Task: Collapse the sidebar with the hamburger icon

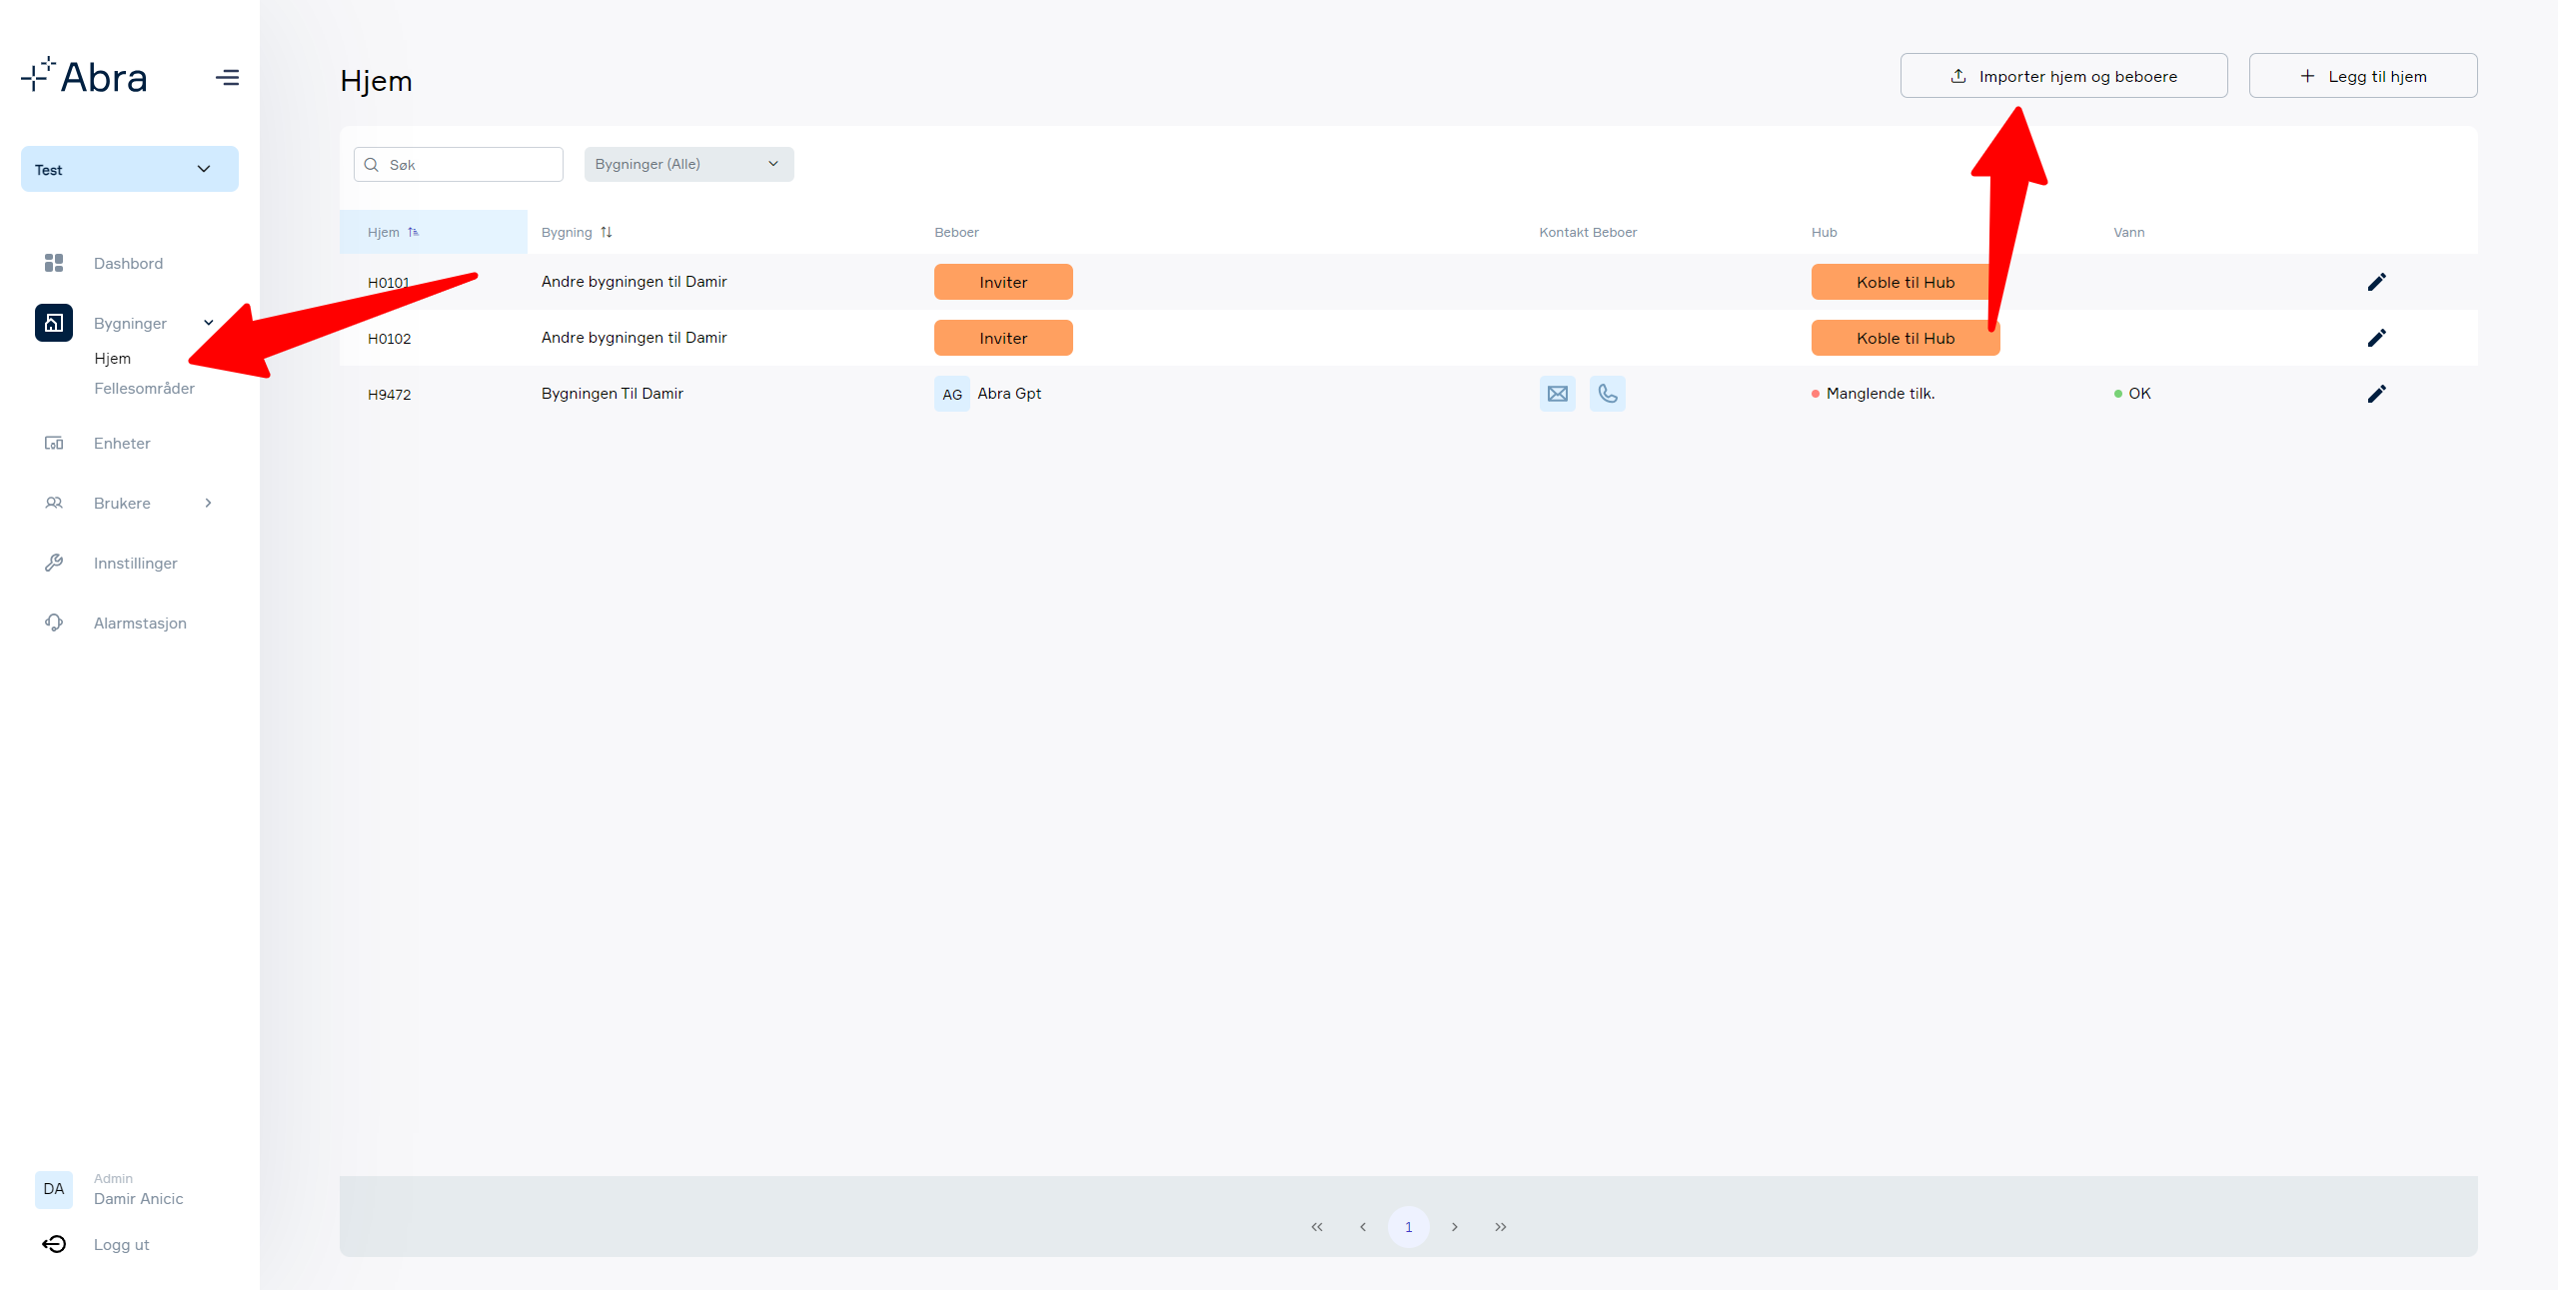Action: (x=227, y=77)
